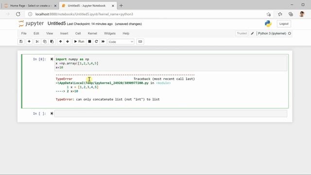Click the pencil edit mode icon
This screenshot has height=175, width=311.
pos(252,34)
